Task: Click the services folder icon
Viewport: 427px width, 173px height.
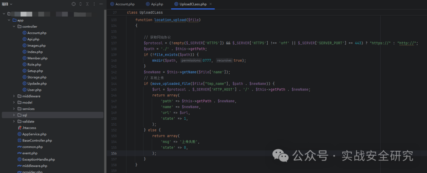Action: [x=19, y=109]
